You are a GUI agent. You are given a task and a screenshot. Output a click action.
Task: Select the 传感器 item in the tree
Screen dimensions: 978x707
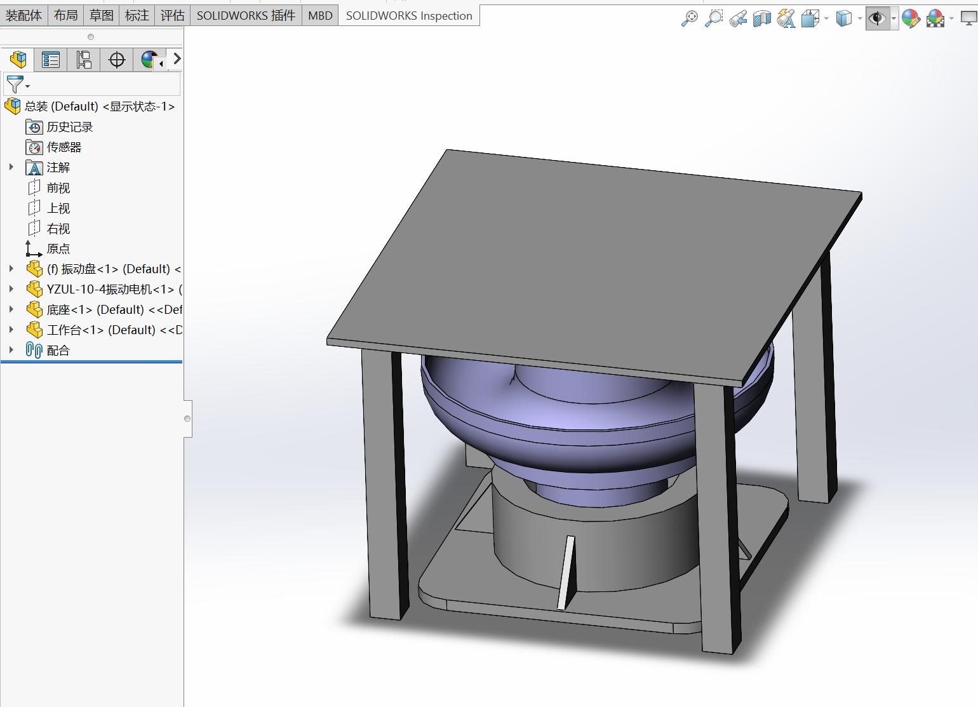(x=64, y=147)
